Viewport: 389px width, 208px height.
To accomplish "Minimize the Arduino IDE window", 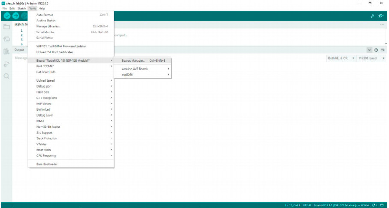I will (359, 3).
